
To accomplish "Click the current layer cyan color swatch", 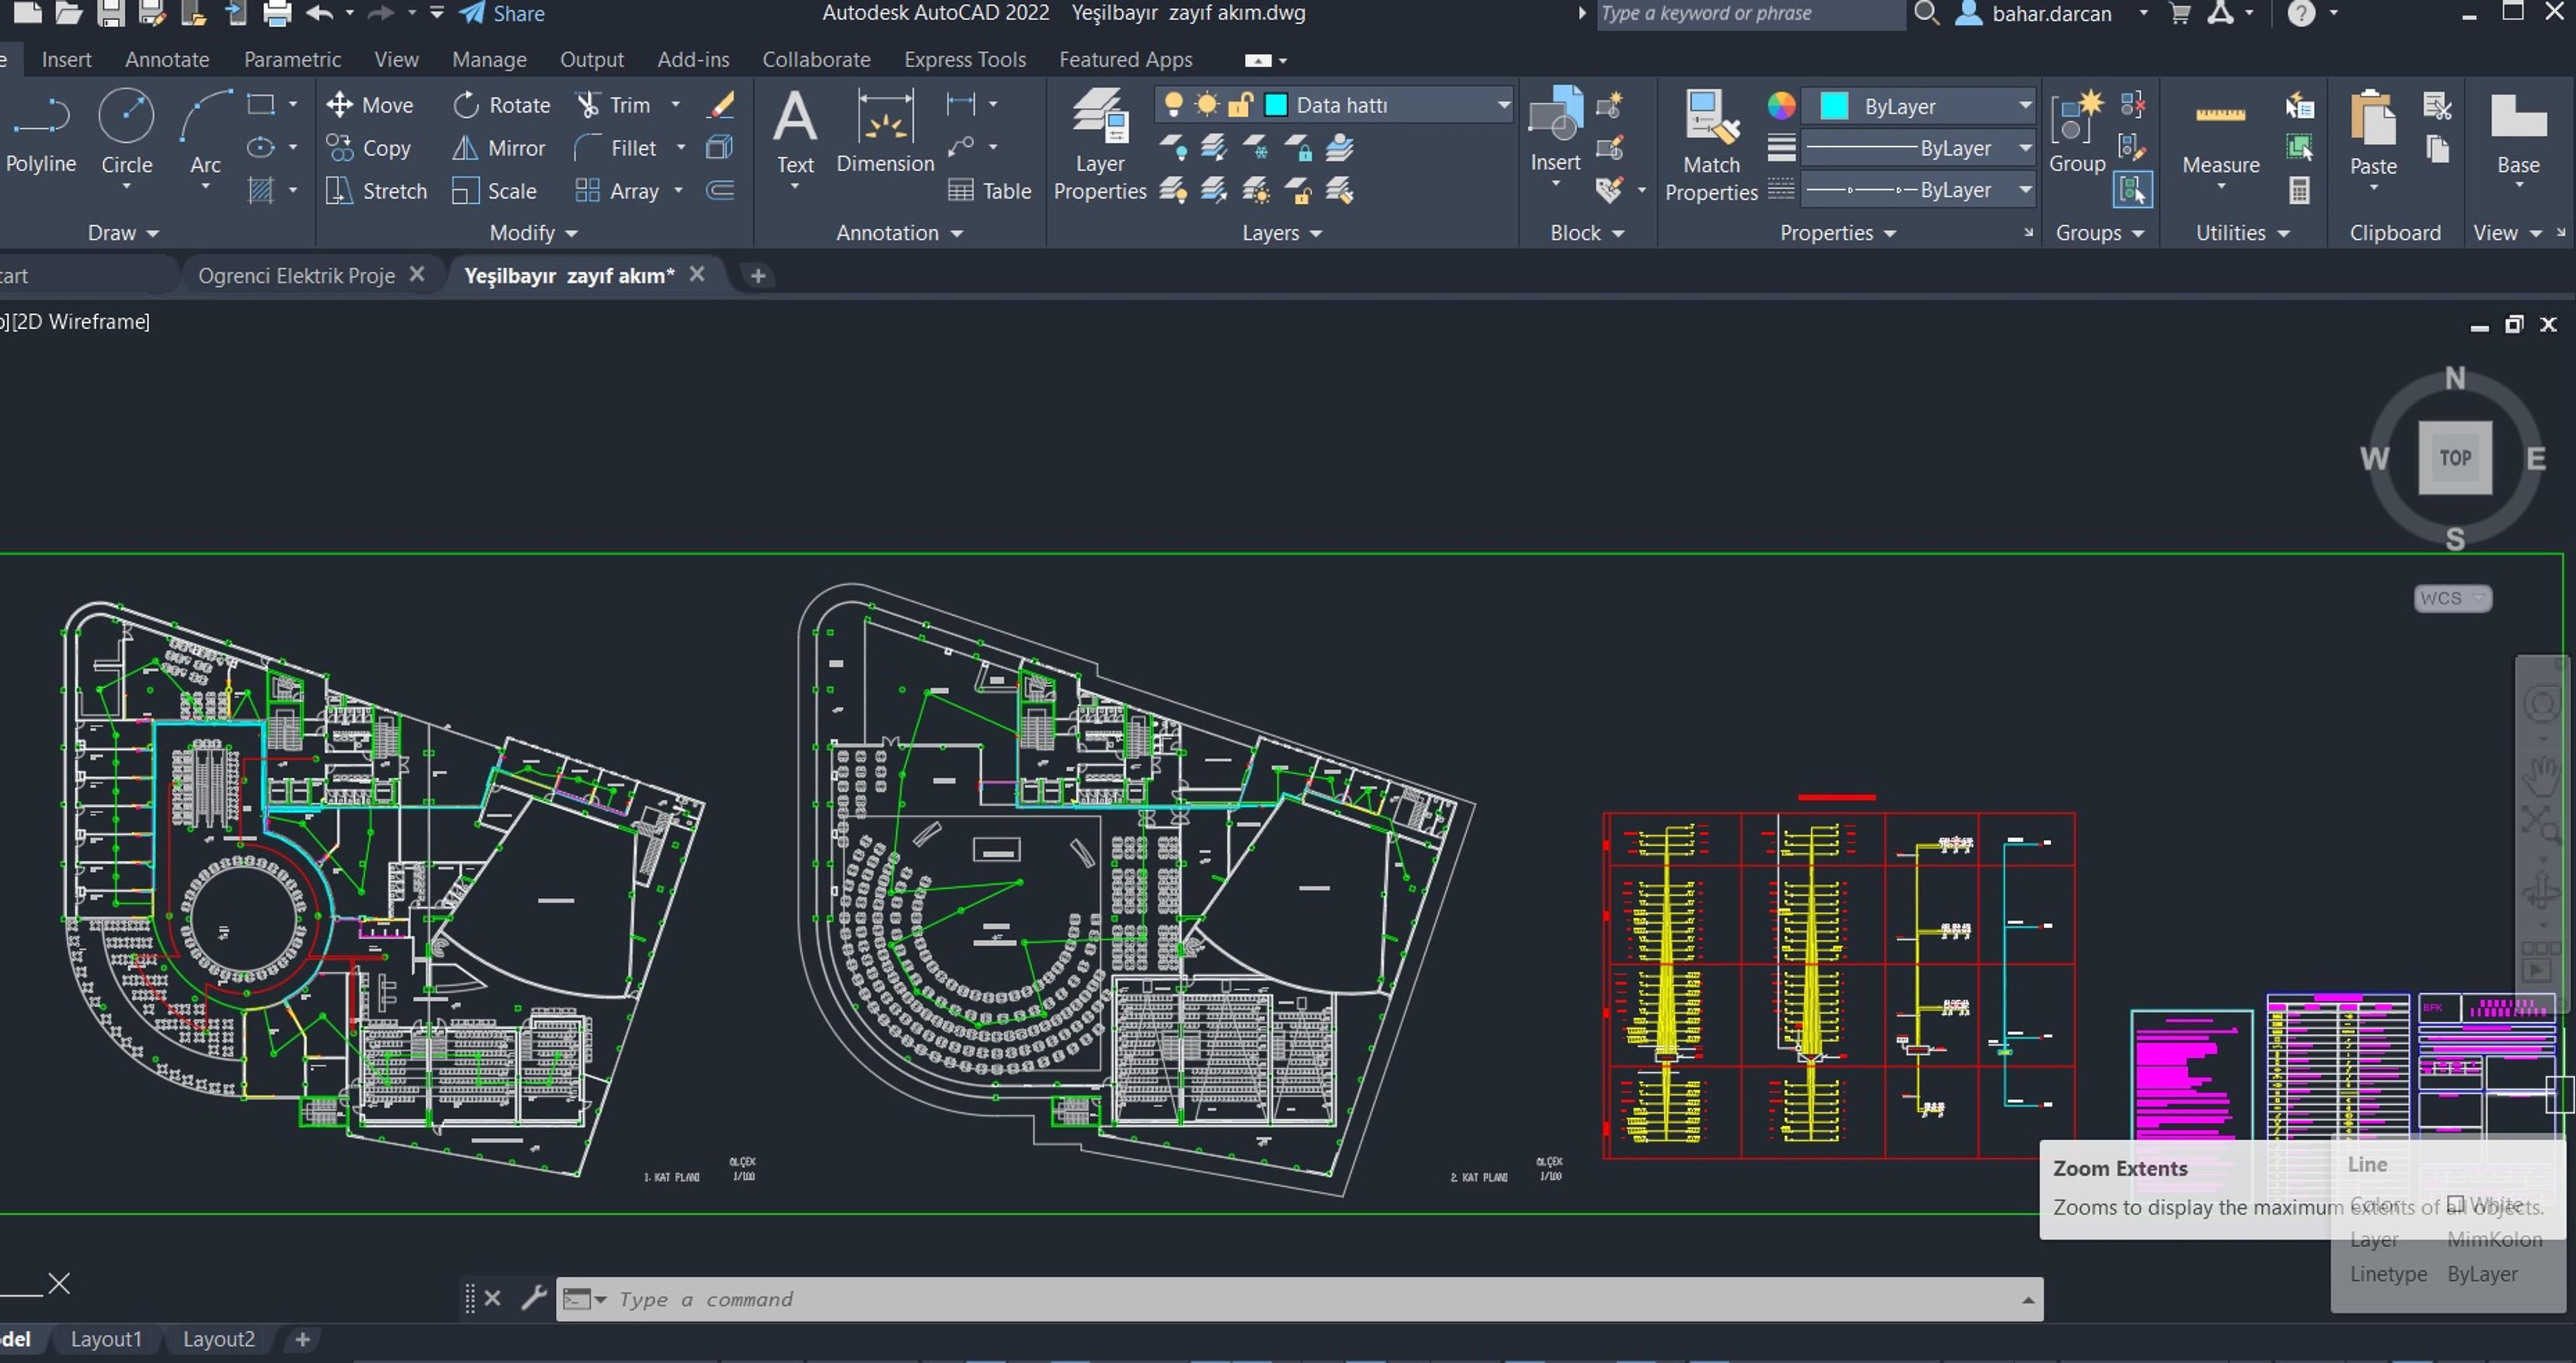I will [x=1276, y=105].
